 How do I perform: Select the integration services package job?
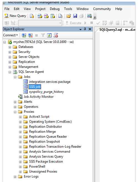(x=50, y=82)
